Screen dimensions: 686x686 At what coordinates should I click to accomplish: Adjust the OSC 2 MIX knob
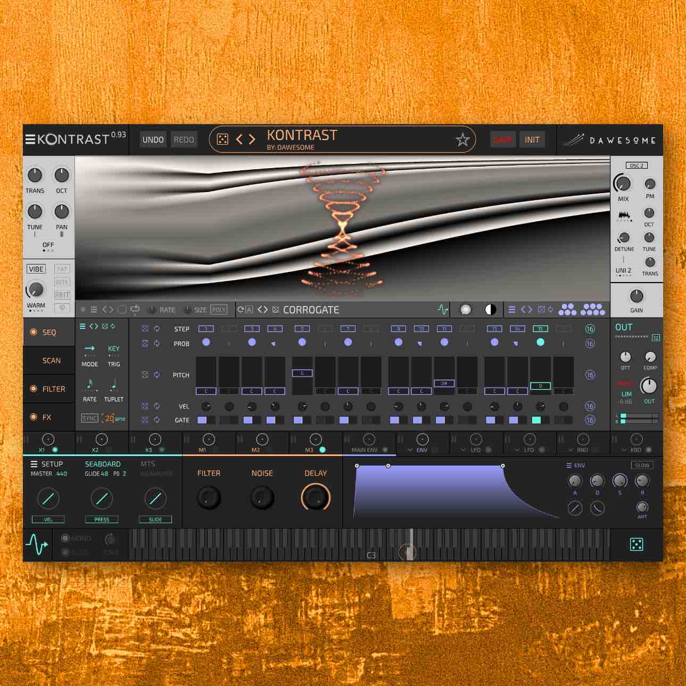(x=623, y=183)
